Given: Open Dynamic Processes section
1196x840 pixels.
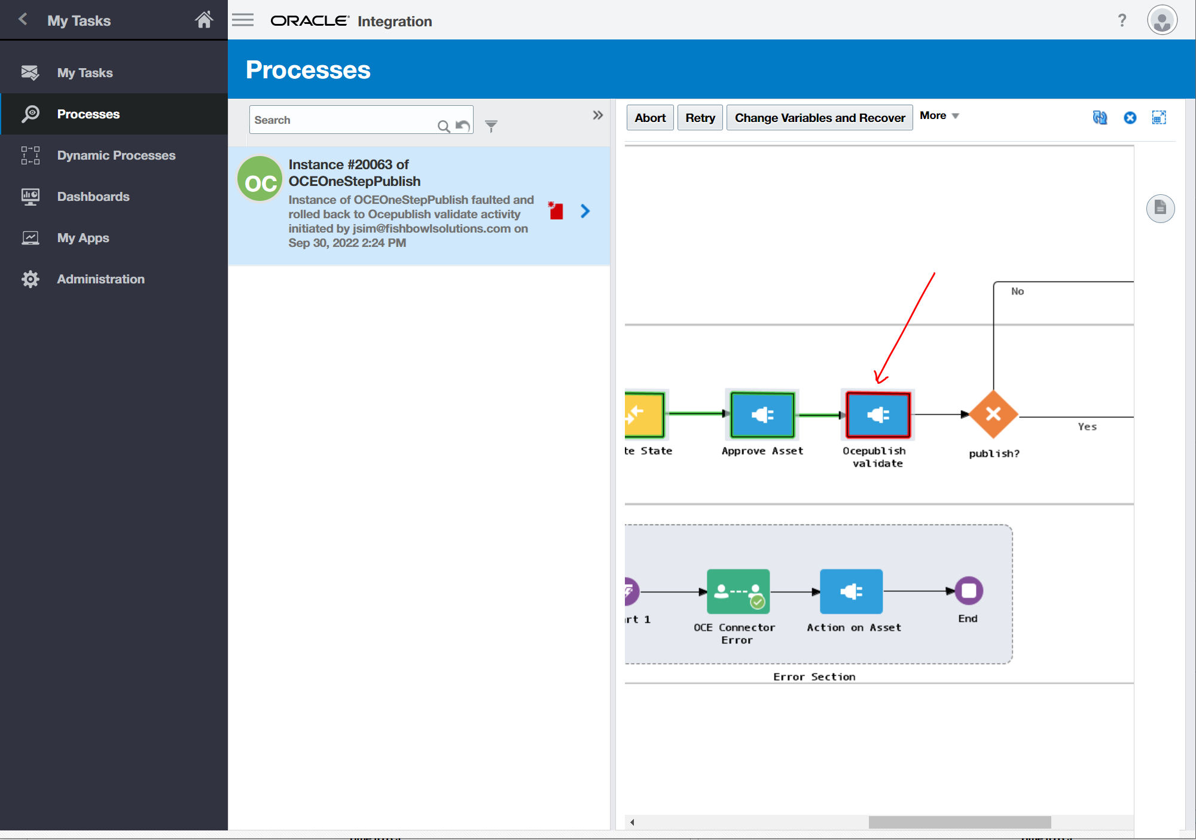Looking at the screenshot, I should coord(114,155).
